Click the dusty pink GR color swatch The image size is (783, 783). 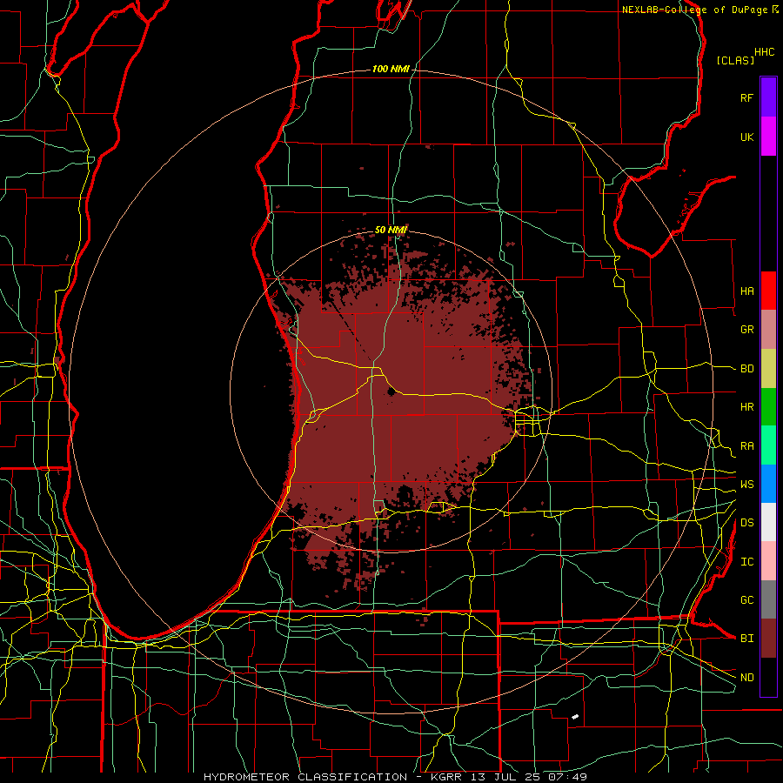[x=768, y=330]
